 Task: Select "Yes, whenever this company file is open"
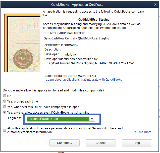tap(5, 107)
